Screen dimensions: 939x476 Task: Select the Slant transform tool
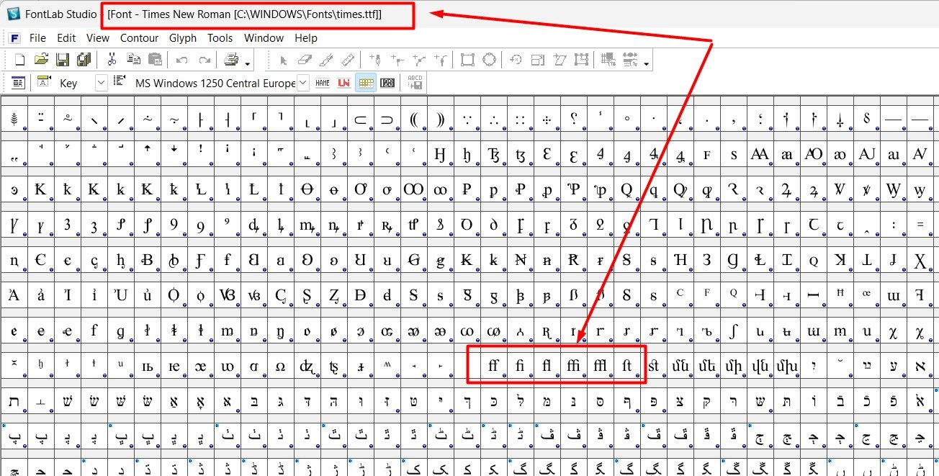click(559, 60)
